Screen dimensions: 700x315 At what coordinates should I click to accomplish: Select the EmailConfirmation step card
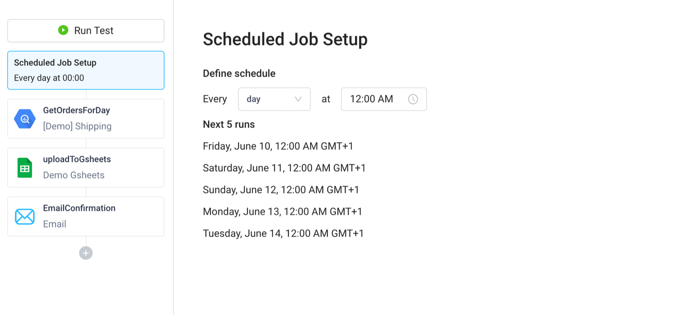[x=86, y=217]
